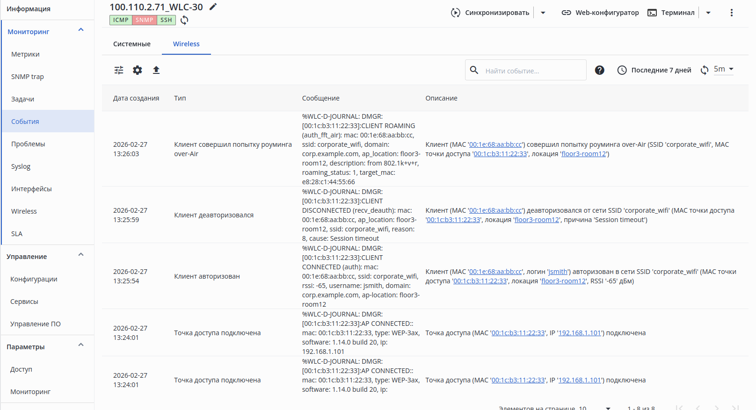Collapse the Параметры sidebar section
Viewport: 756px width, 410px height.
(81, 345)
